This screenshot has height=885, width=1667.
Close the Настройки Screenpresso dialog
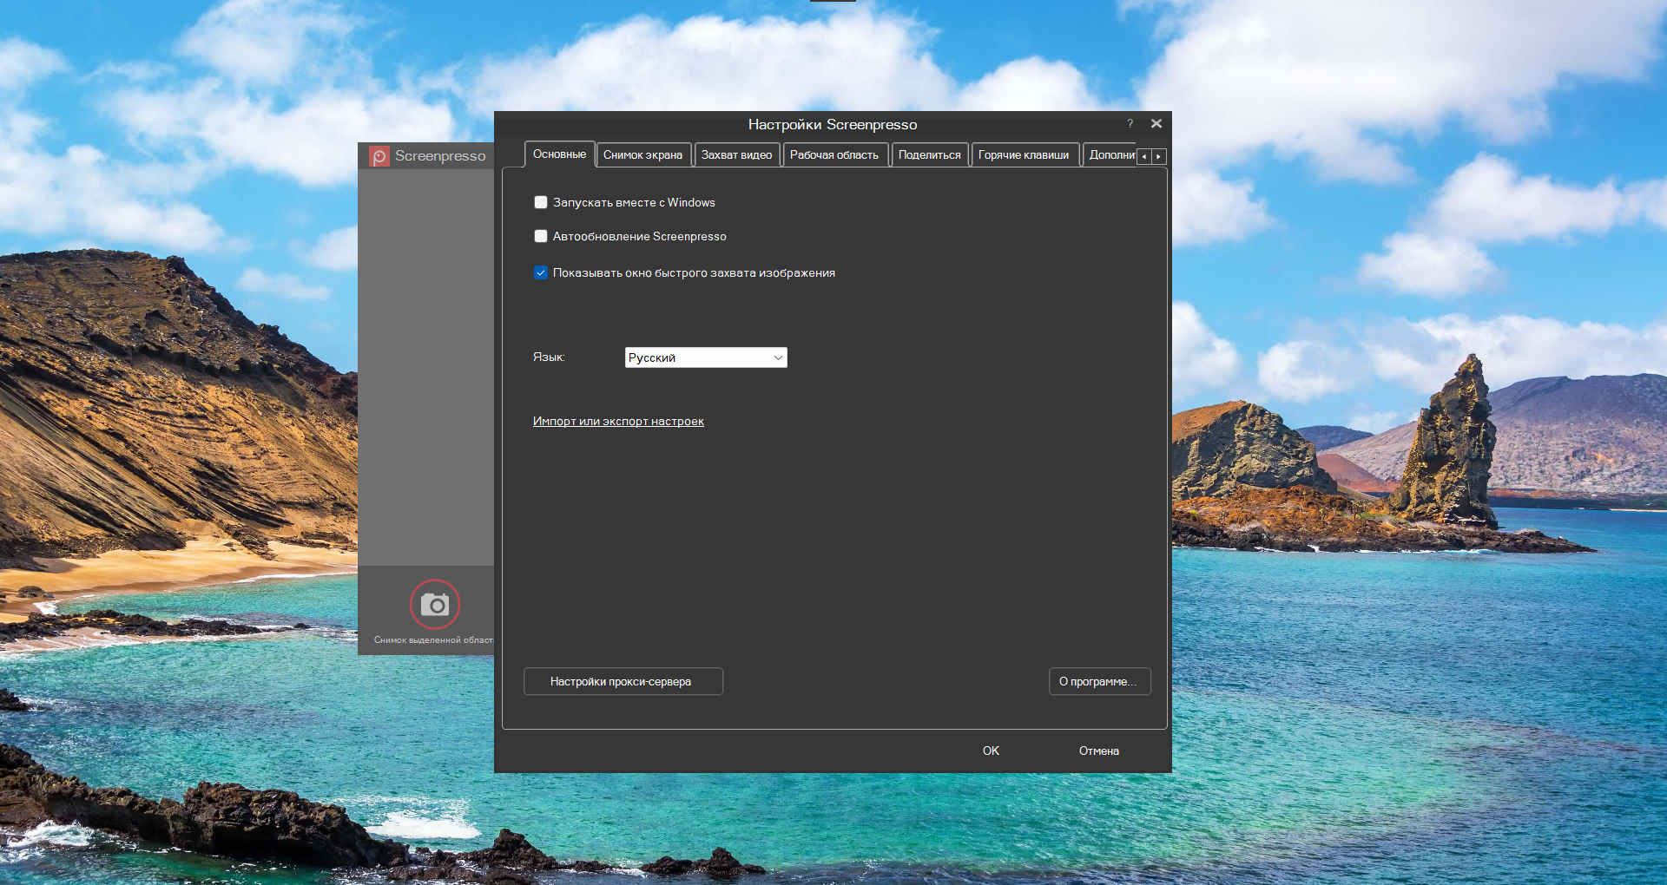(1156, 124)
